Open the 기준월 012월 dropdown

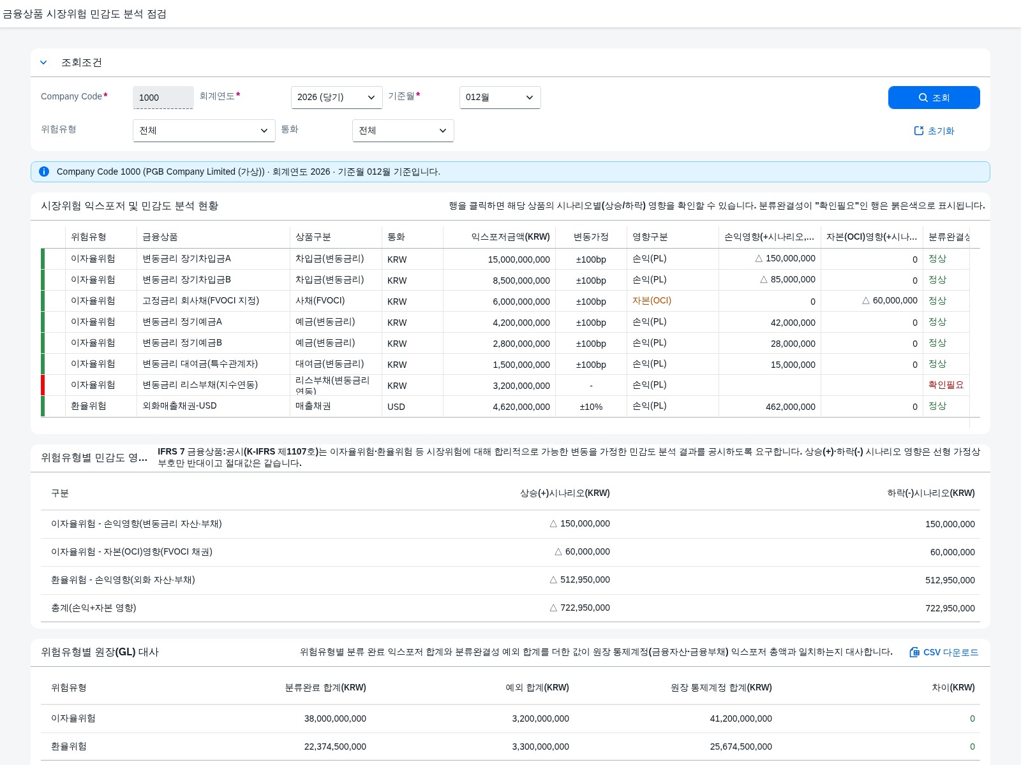click(500, 98)
